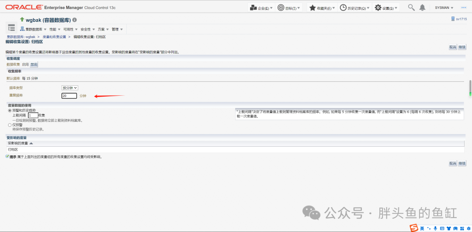Click the wgbak (容器数据库) title
Viewport: 472px width, 232px height.
(48, 20)
